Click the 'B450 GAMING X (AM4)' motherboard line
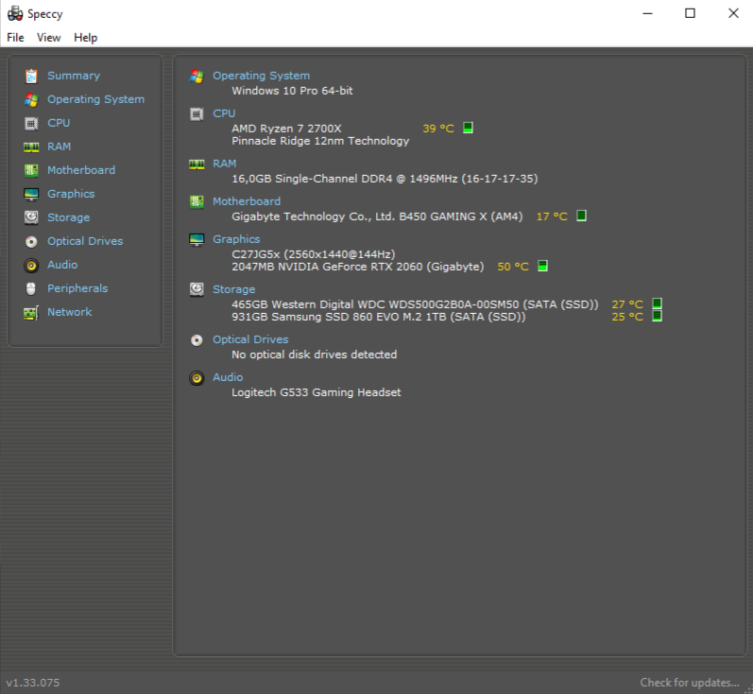Image resolution: width=753 pixels, height=694 pixels. tap(377, 217)
